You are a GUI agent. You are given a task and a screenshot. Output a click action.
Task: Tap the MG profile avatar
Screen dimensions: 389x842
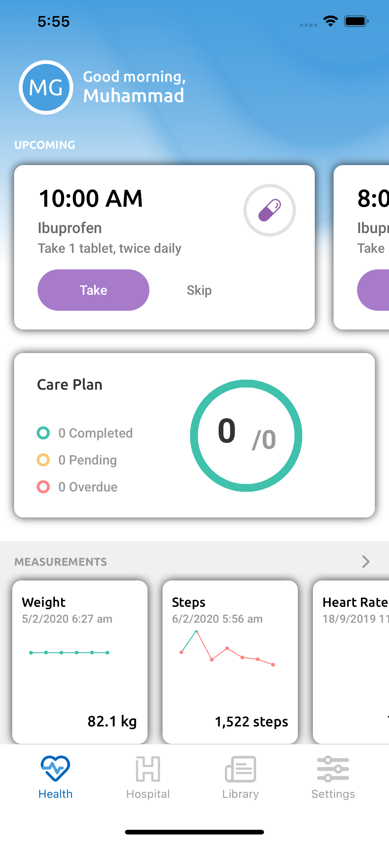(x=46, y=87)
